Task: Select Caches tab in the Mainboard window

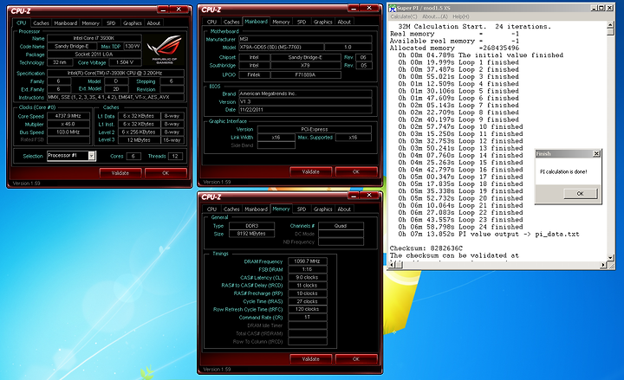Action: coord(231,22)
